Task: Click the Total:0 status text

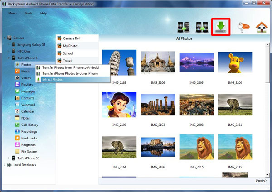Action: tap(261, 181)
